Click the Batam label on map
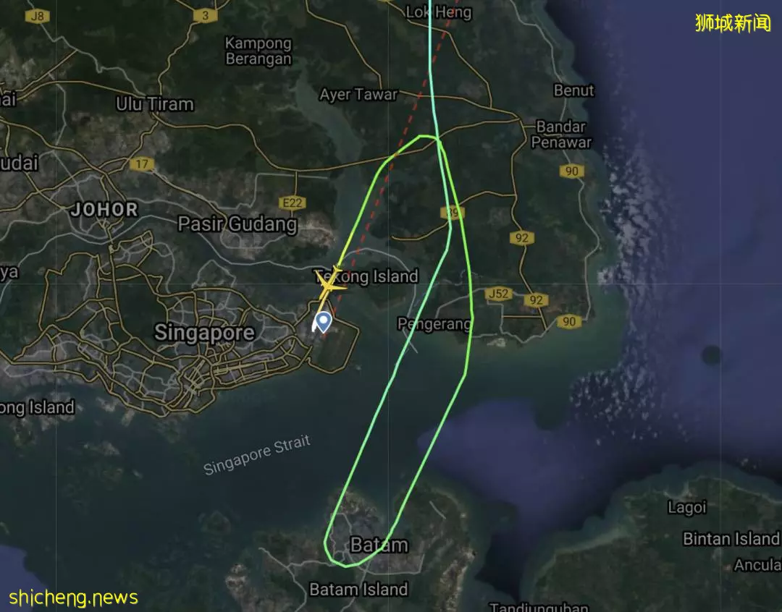 379,545
